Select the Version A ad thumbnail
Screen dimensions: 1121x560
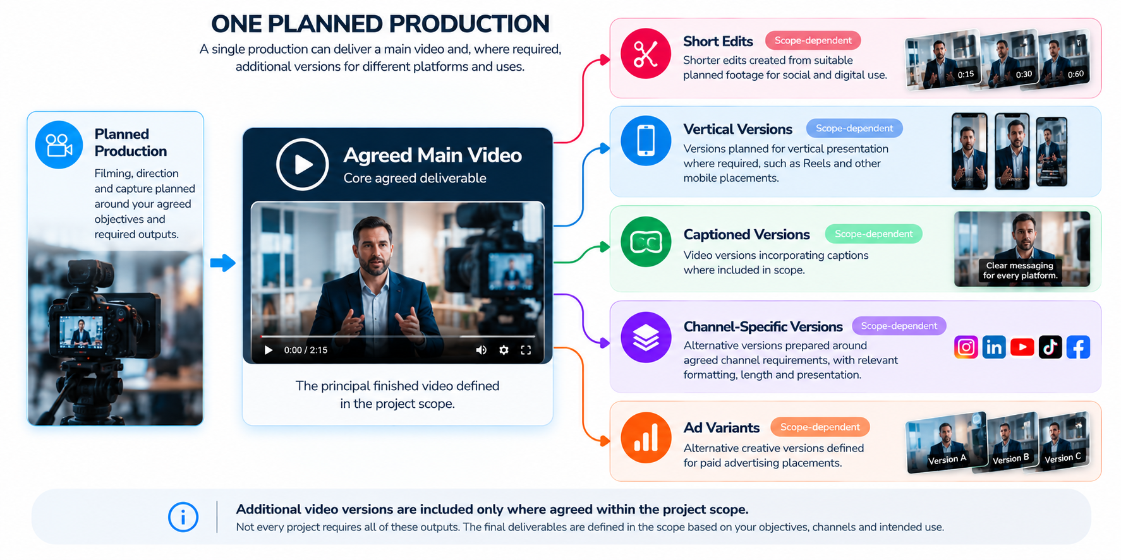click(946, 443)
